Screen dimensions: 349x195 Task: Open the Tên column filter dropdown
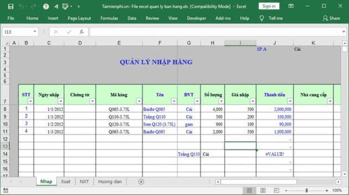coord(174,101)
